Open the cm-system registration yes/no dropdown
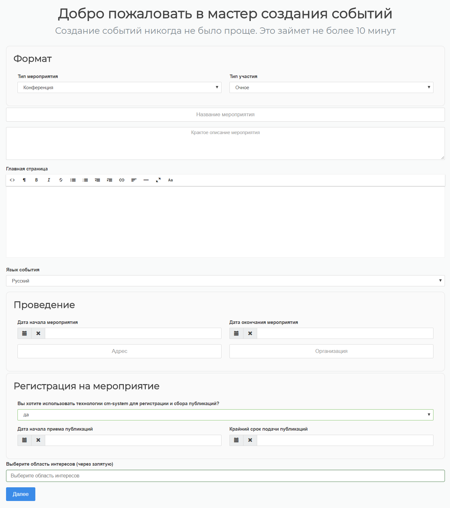 [x=225, y=415]
